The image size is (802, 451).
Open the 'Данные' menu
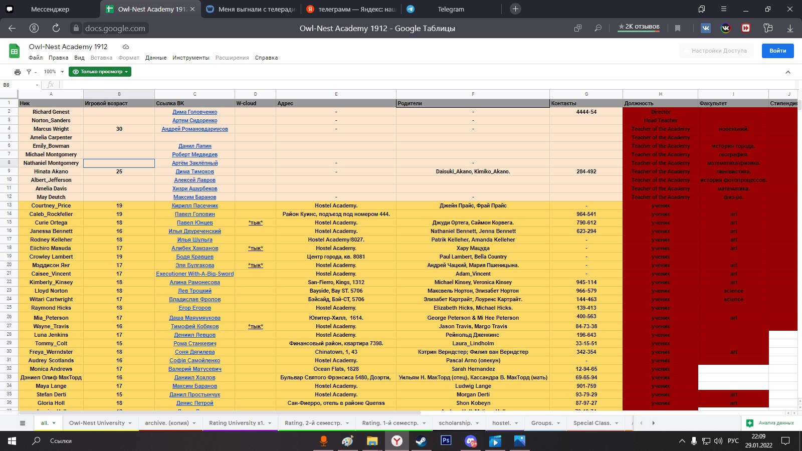(x=156, y=58)
